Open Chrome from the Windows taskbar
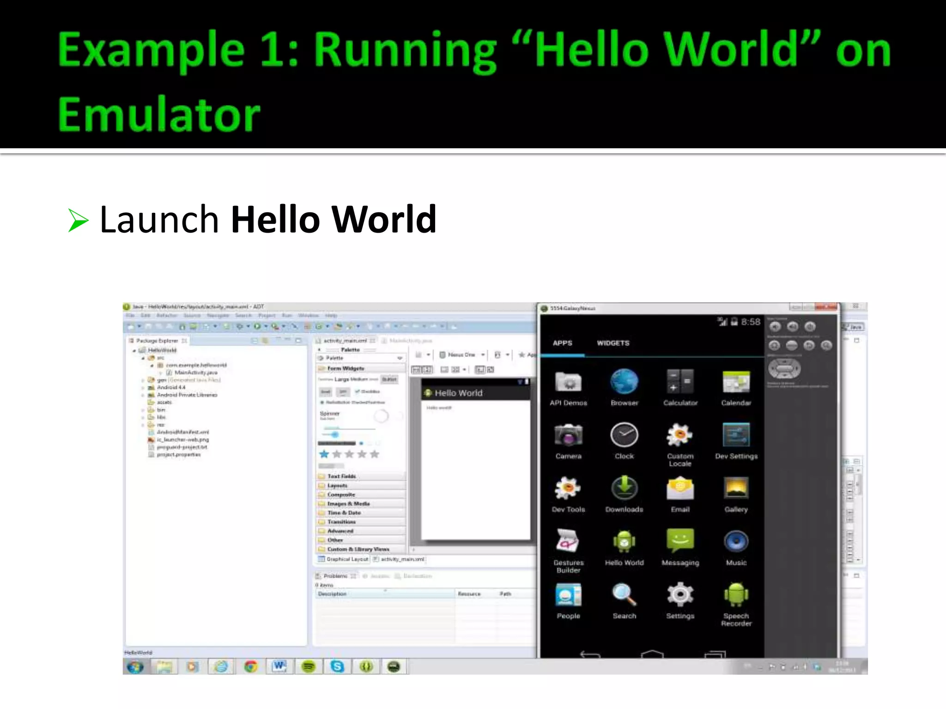 pos(251,667)
